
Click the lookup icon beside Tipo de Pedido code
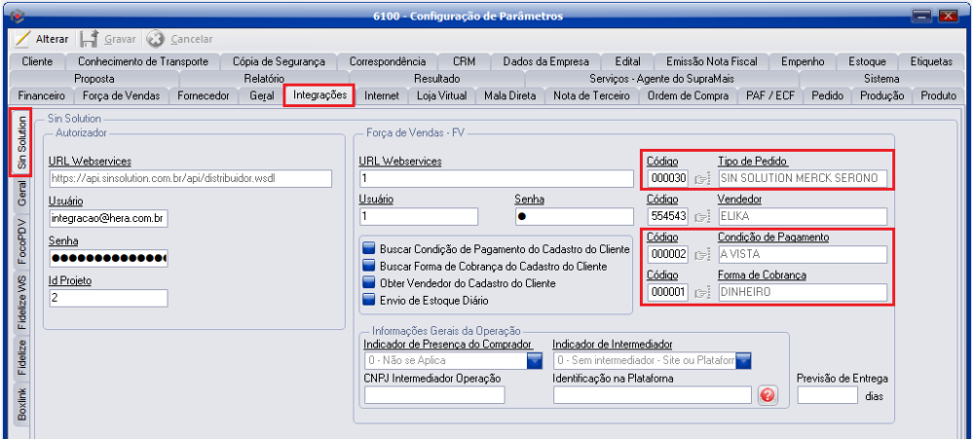point(703,179)
